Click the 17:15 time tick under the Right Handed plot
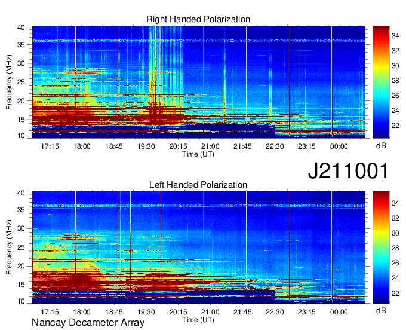The height and width of the screenshot is (330, 406). click(x=50, y=146)
